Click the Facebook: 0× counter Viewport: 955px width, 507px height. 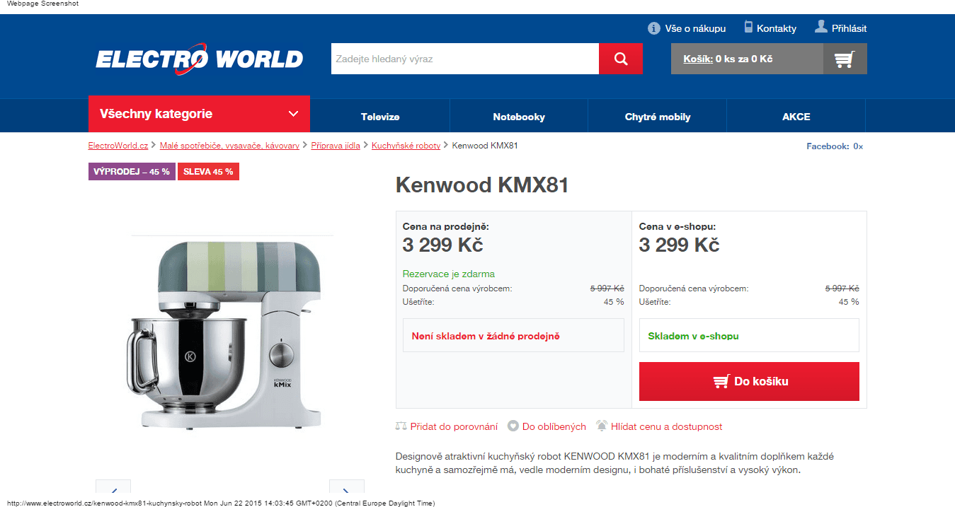[x=835, y=146]
